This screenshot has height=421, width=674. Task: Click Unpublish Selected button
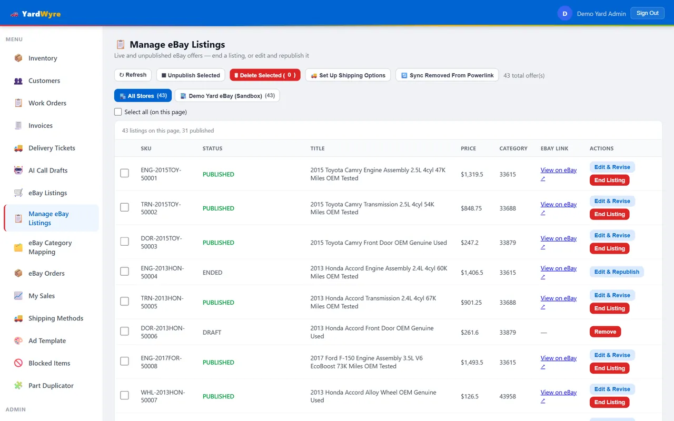191,75
